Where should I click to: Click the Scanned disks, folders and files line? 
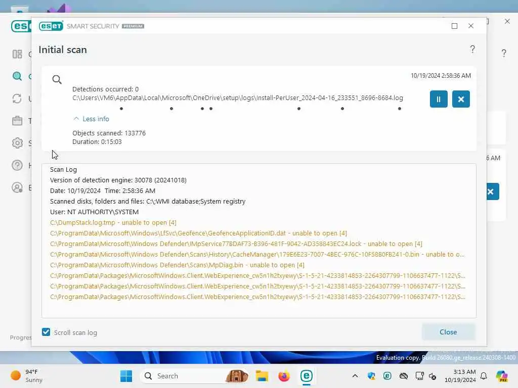[148, 201]
